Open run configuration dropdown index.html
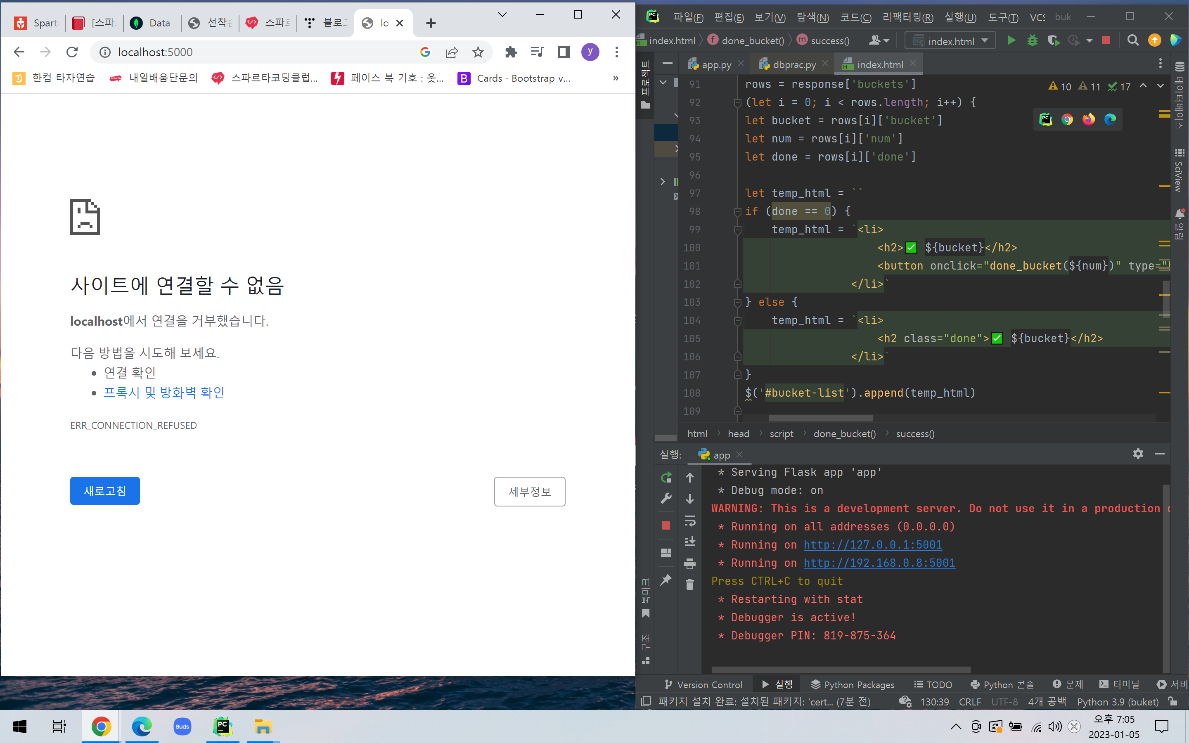1189x743 pixels. (950, 41)
